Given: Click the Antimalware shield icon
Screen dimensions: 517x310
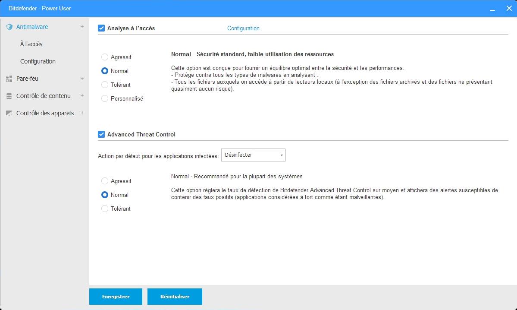Looking at the screenshot, I should 9,27.
